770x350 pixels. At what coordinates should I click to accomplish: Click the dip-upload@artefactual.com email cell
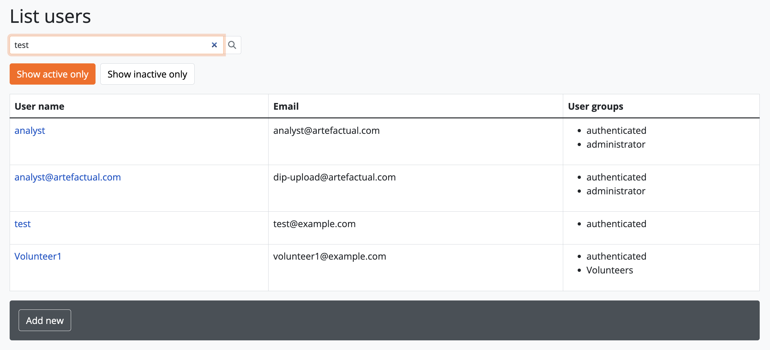pos(334,177)
